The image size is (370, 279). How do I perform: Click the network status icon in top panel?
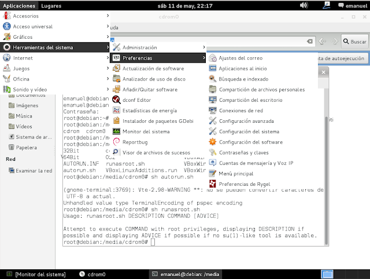pos(327,5)
